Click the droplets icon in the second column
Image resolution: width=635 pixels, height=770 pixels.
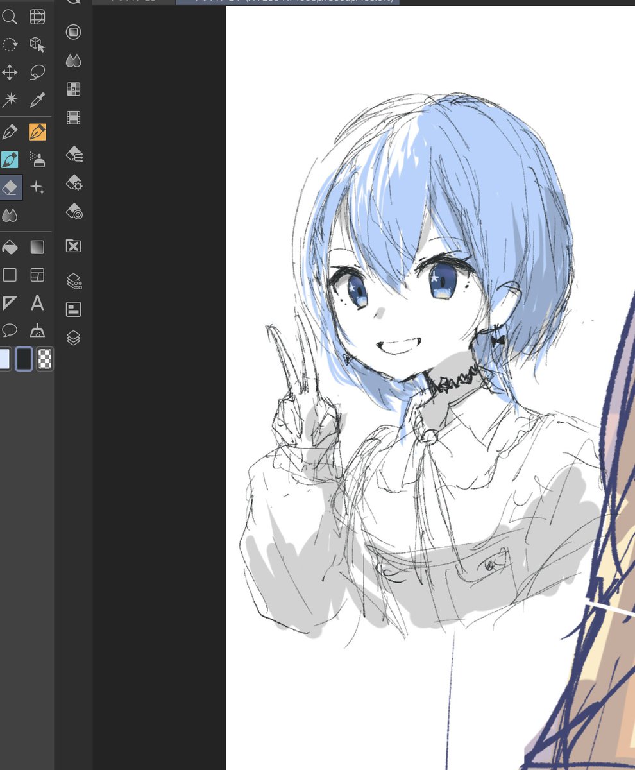point(74,61)
